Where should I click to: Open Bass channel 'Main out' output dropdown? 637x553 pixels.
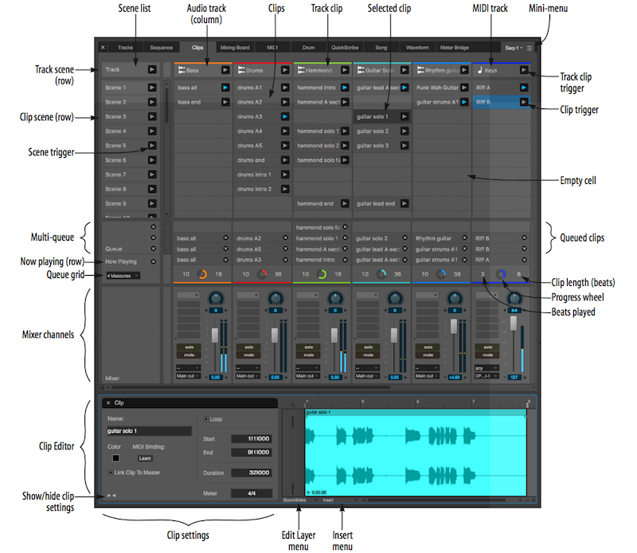pyautogui.click(x=188, y=376)
